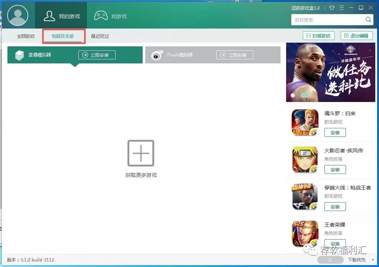Maximize the 逗游游戏盒 window
Image resolution: width=379 pixels, height=267 pixels.
tap(361, 8)
